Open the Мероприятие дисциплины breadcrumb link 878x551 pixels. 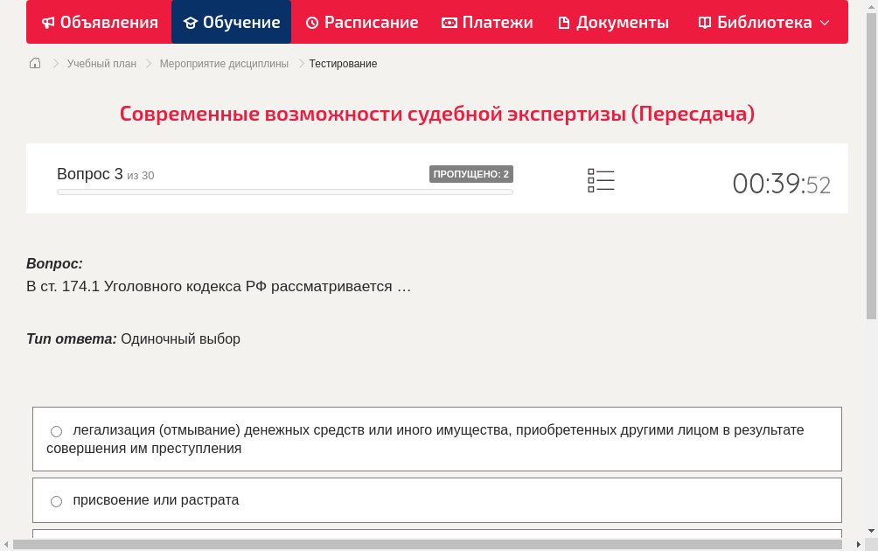click(x=224, y=63)
